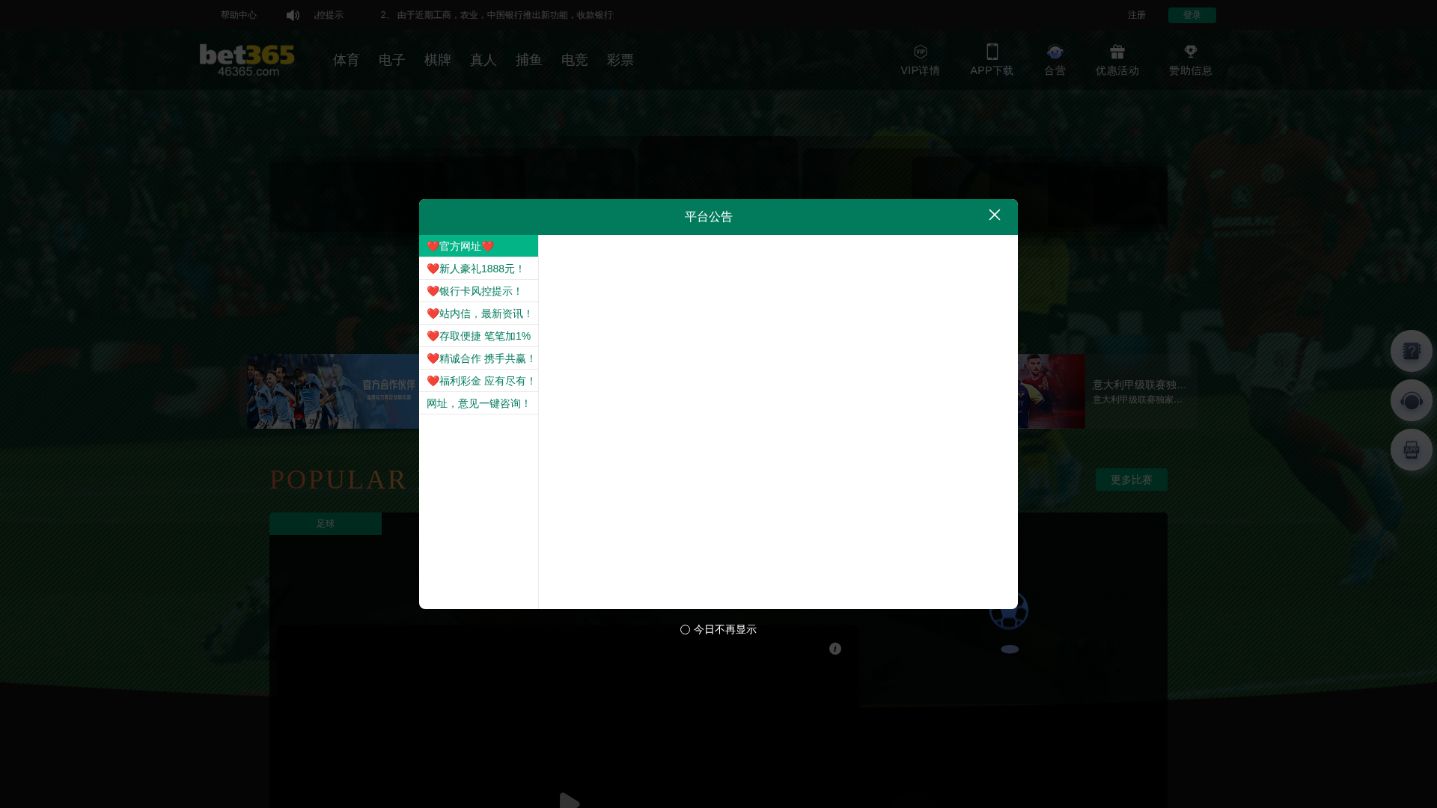The height and width of the screenshot is (808, 1437).
Task: Click the 意大利甲级联赛独… headline text
Action: point(1139,385)
